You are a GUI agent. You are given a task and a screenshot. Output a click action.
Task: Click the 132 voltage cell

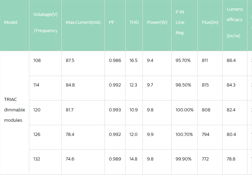pos(37,159)
